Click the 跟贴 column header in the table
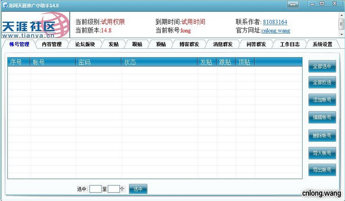The width and height of the screenshot is (345, 201). pyautogui.click(x=226, y=62)
